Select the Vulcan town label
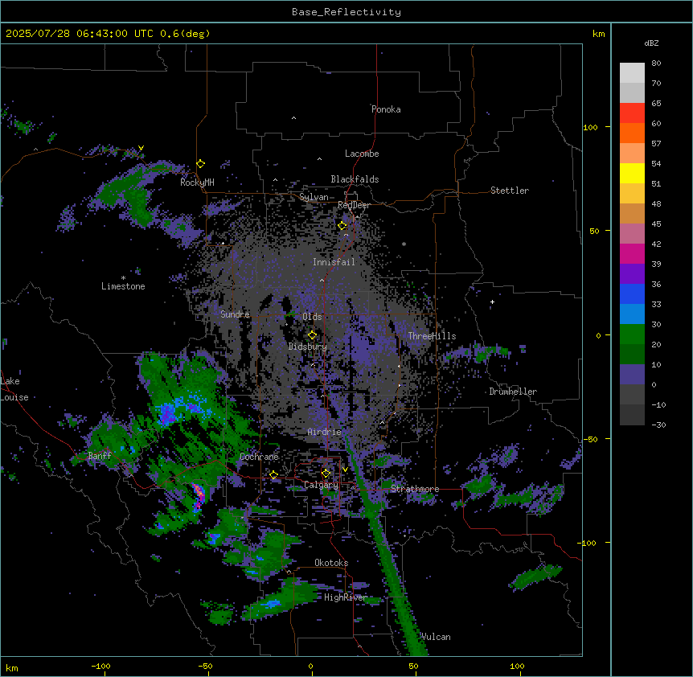Screen dimensions: 693x677 pos(436,637)
